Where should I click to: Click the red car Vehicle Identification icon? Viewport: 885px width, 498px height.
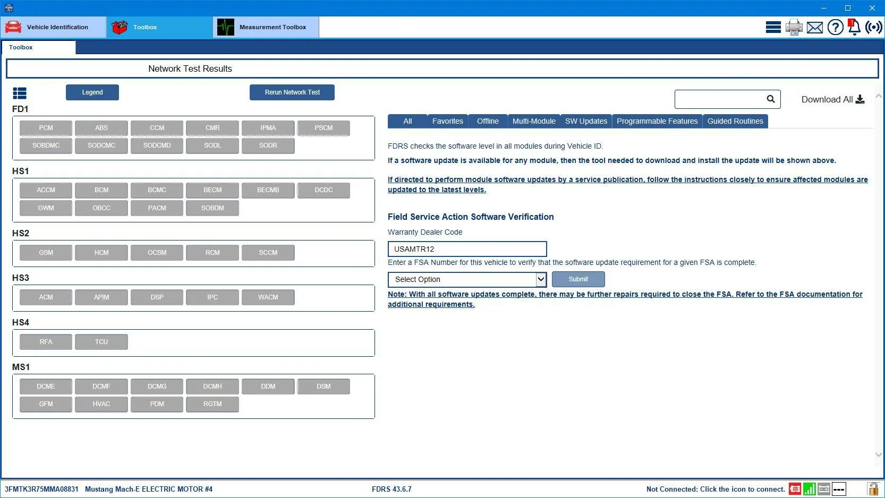click(x=13, y=27)
